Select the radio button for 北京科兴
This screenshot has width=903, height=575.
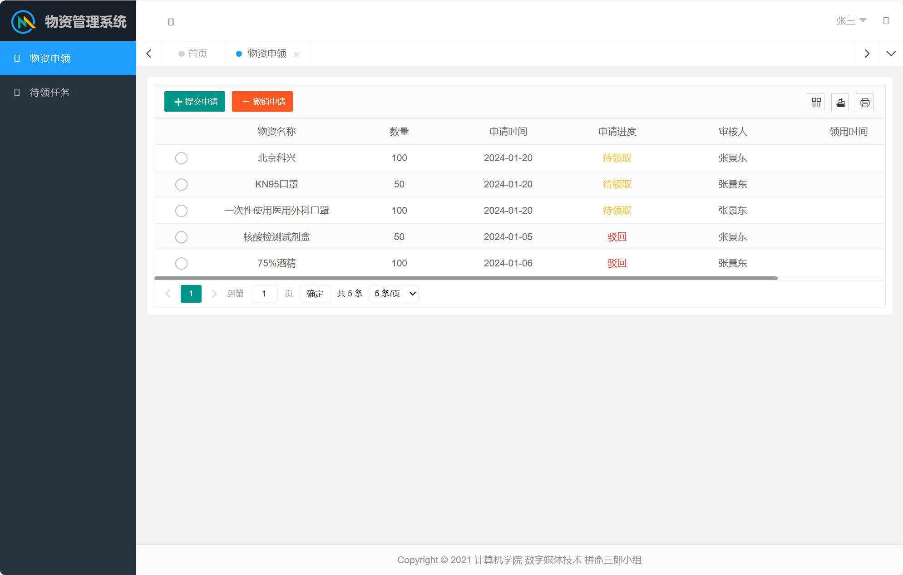pyautogui.click(x=181, y=158)
